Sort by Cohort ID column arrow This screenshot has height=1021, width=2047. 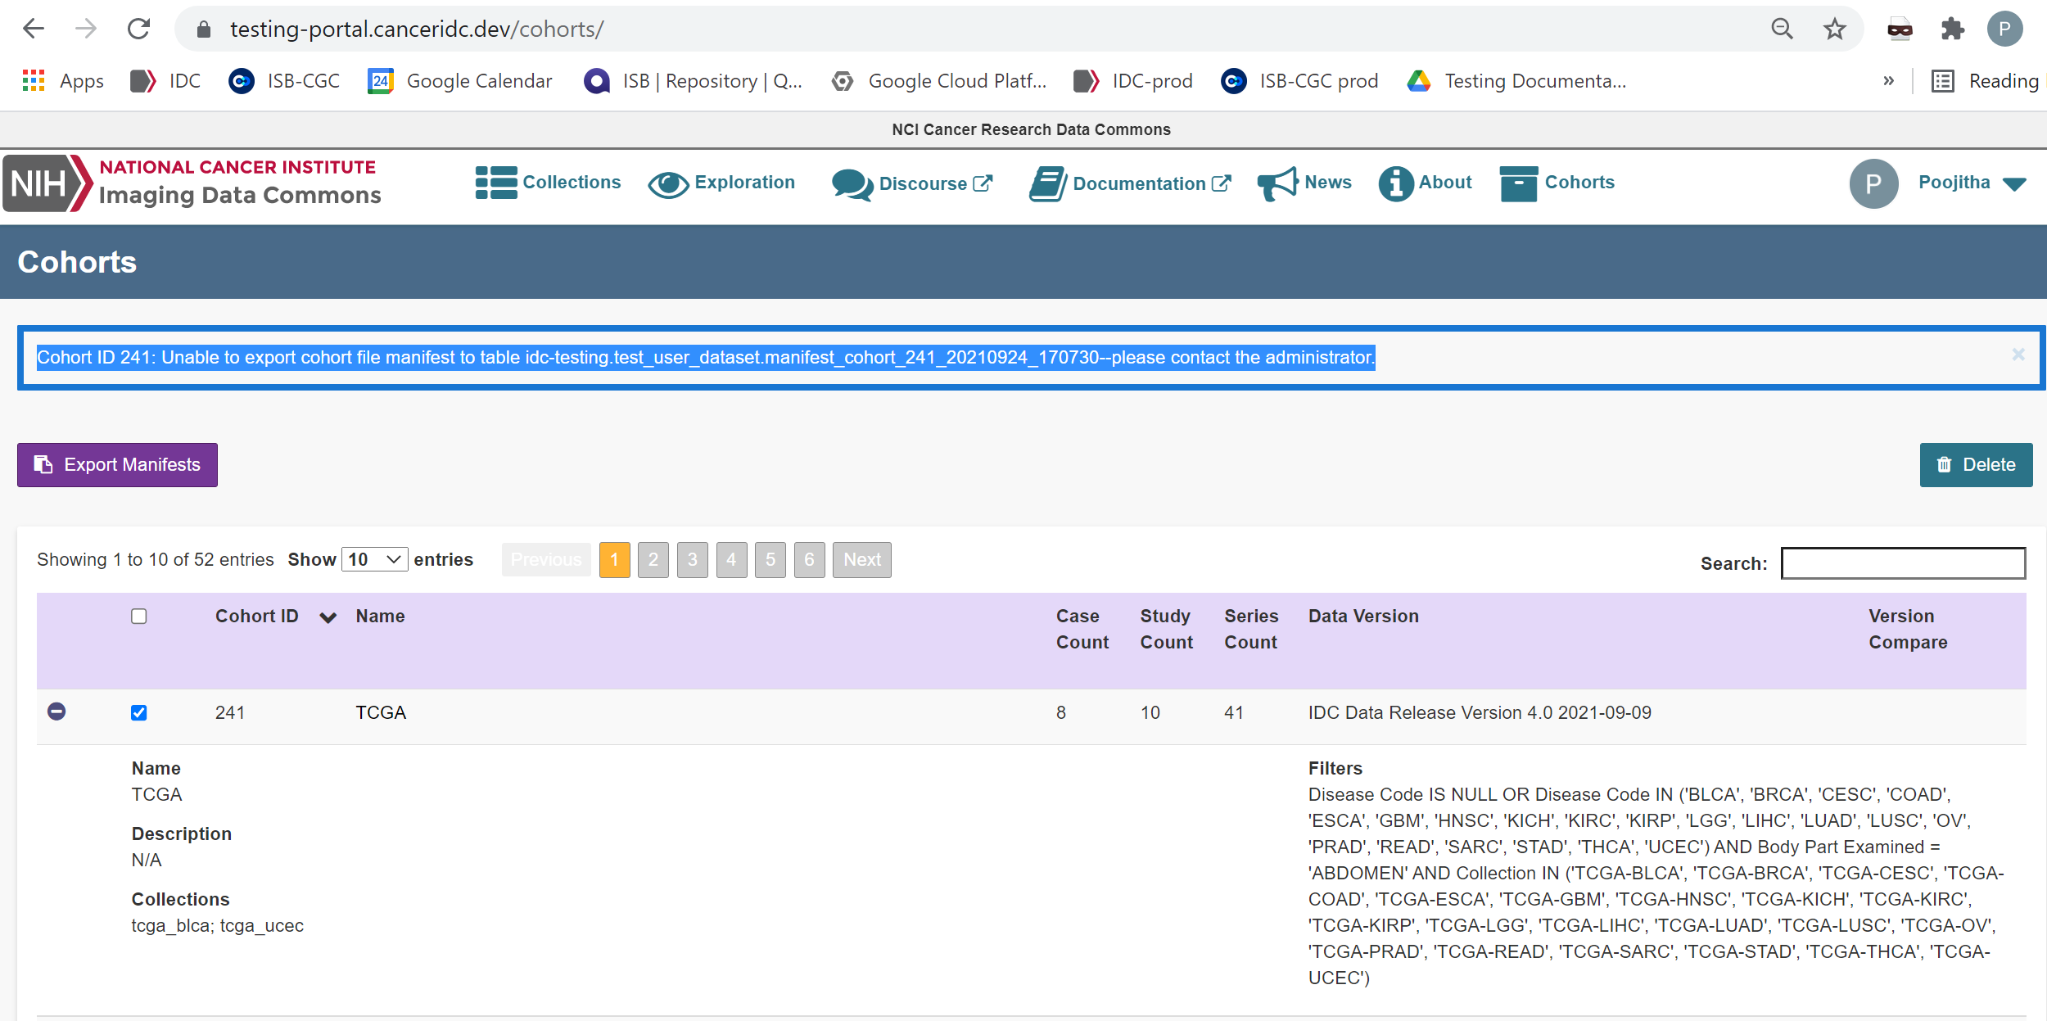pos(328,617)
